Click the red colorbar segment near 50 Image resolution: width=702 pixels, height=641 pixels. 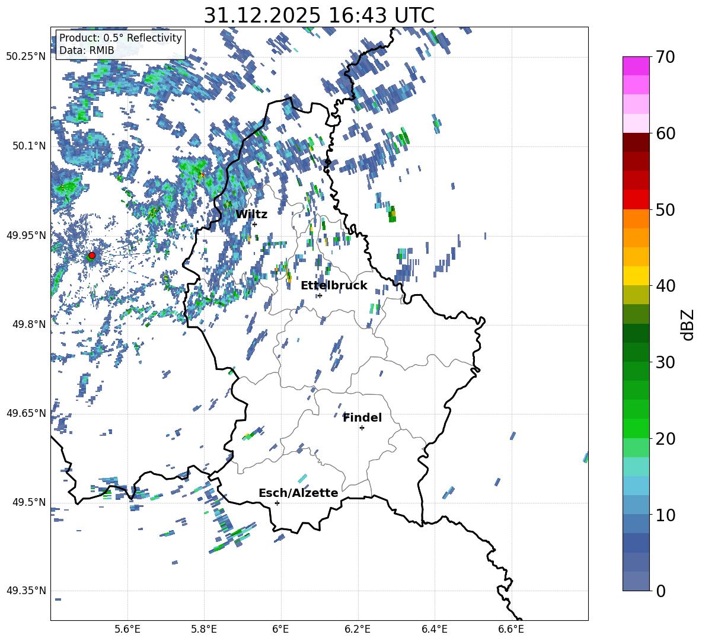[636, 199]
